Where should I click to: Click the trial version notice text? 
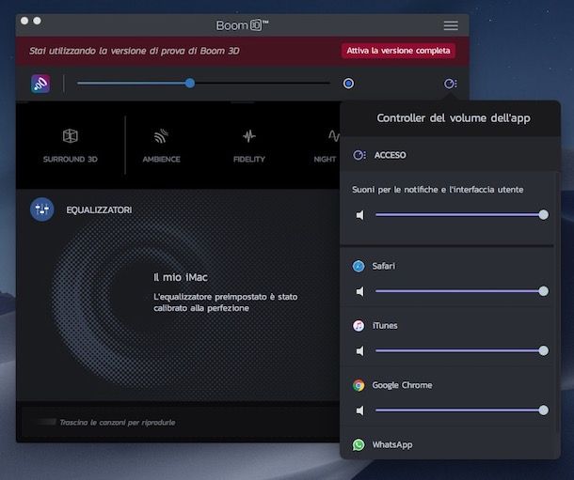tap(134, 51)
